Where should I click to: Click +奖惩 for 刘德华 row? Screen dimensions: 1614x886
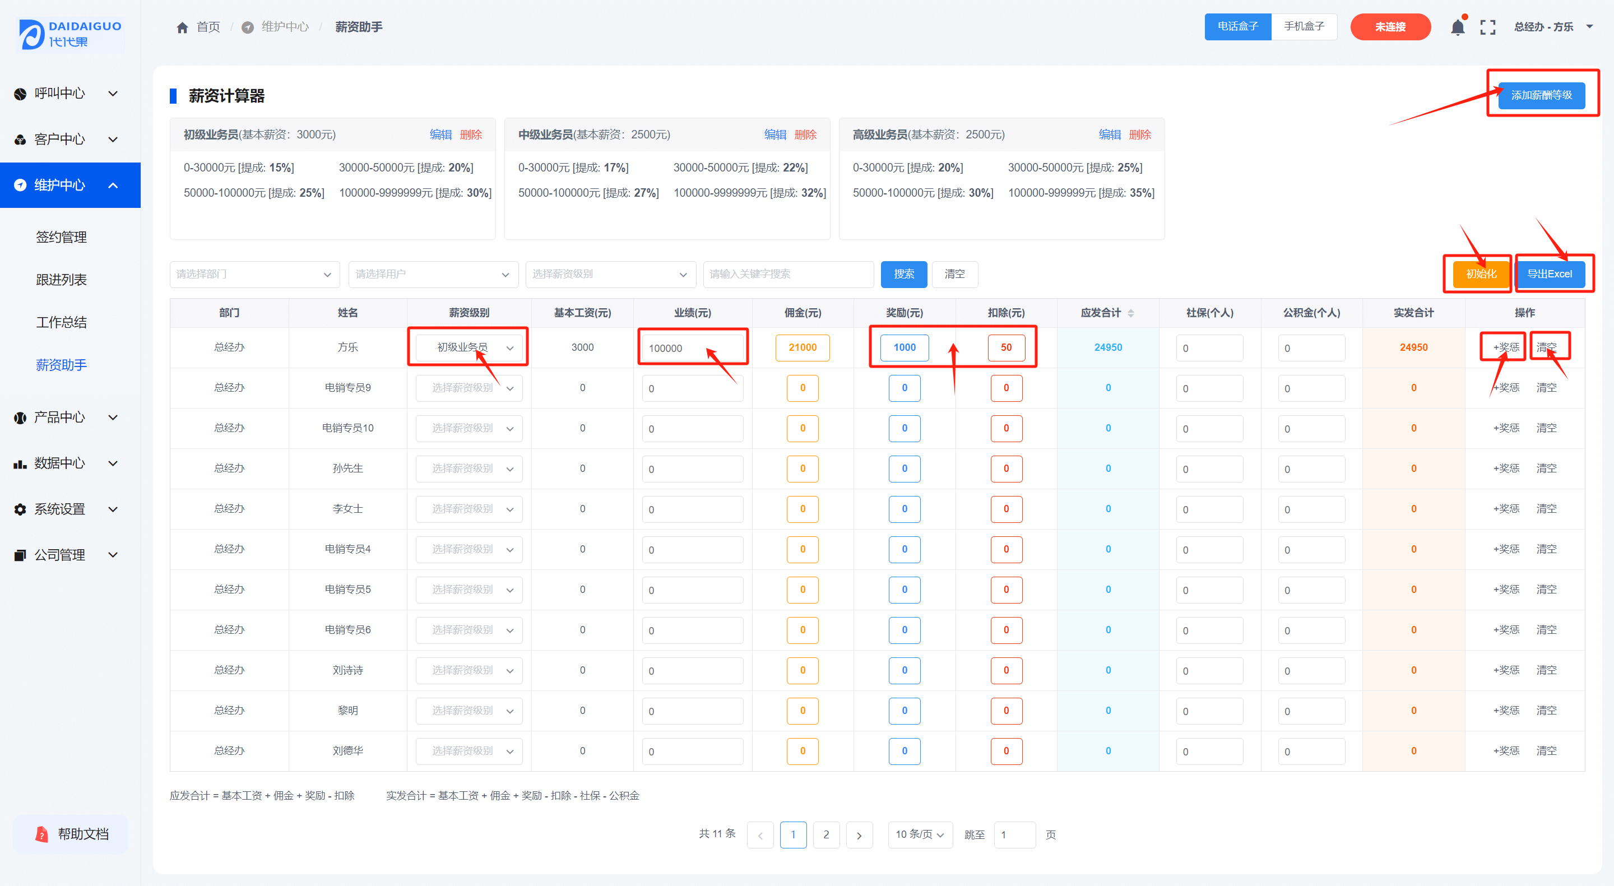coord(1506,752)
